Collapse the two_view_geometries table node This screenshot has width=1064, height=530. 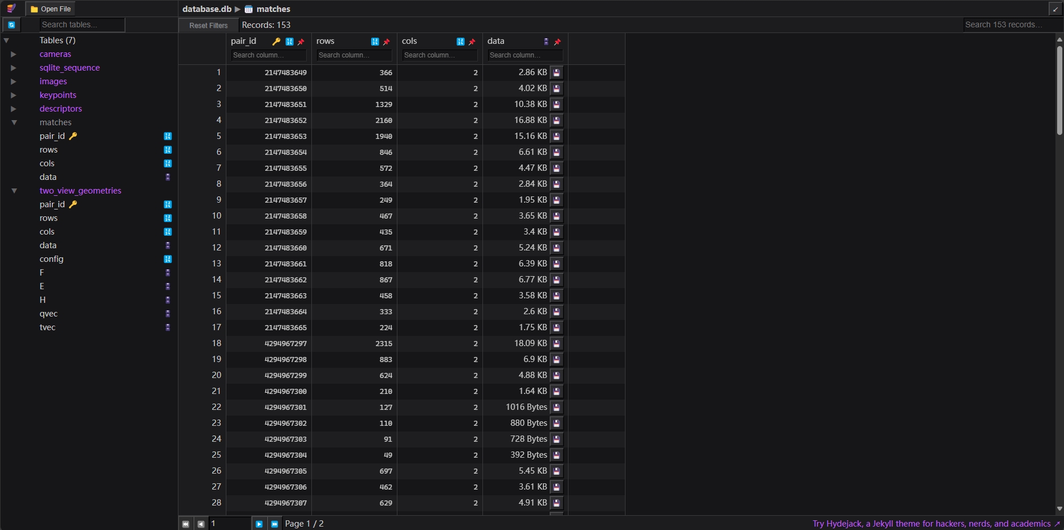coord(14,191)
